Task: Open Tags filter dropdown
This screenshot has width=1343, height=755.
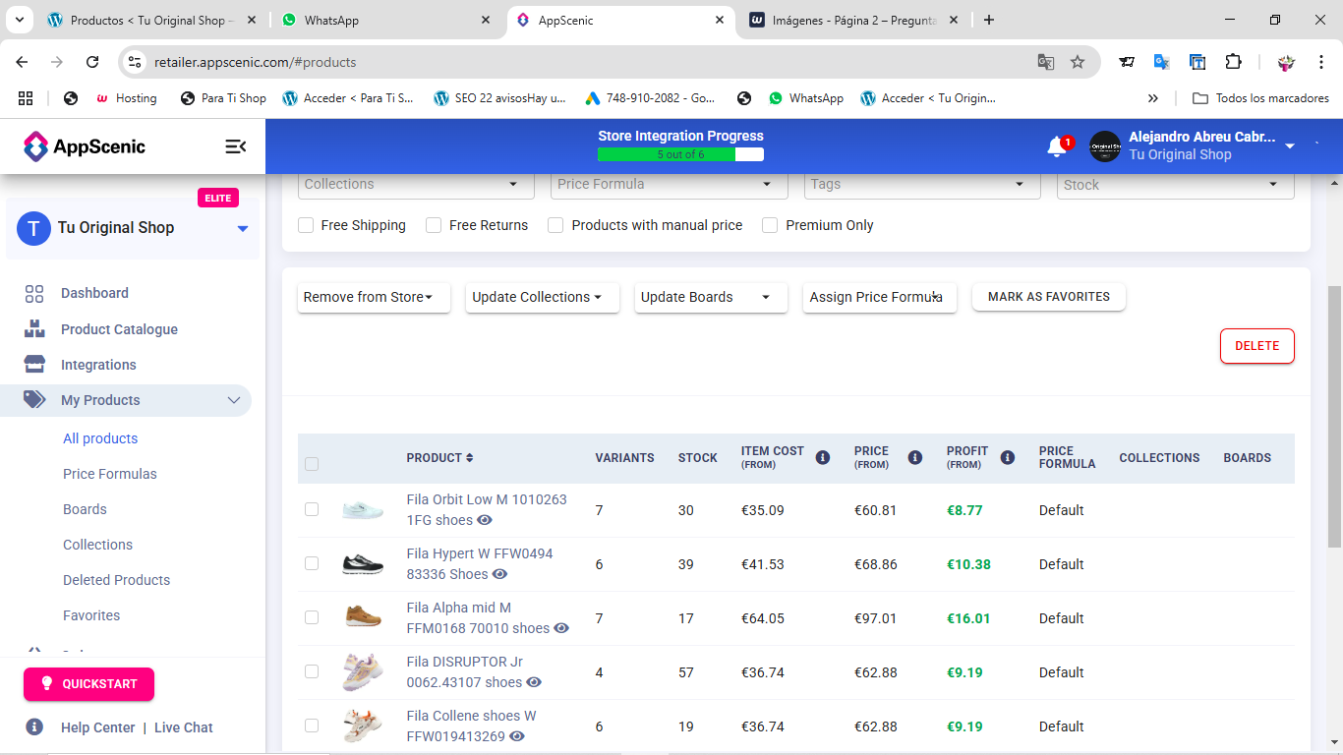Action: [922, 185]
